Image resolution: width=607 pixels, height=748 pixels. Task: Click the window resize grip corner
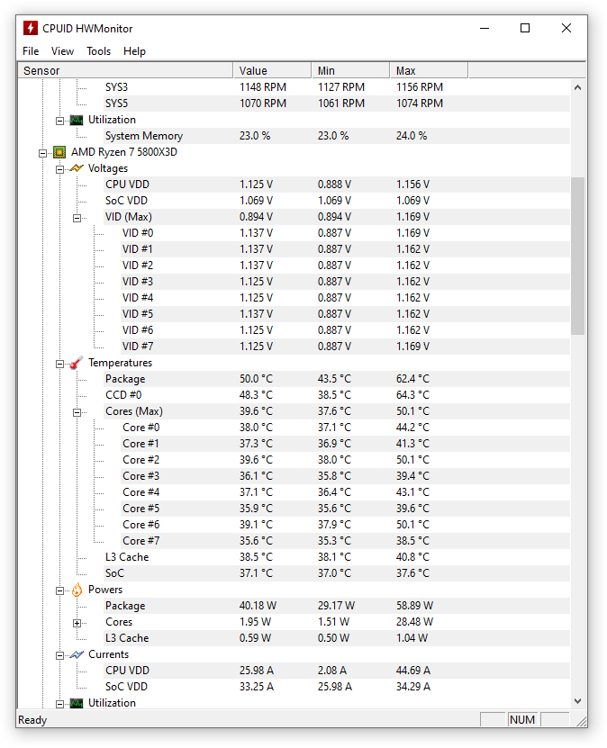[x=581, y=721]
